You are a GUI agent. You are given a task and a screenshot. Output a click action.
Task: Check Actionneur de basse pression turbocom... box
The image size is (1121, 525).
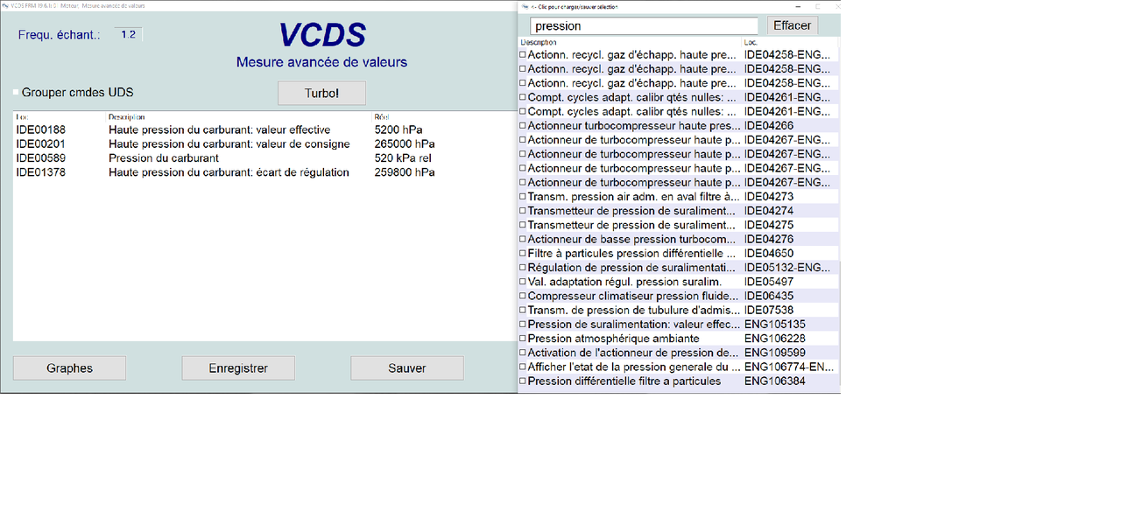pos(523,240)
